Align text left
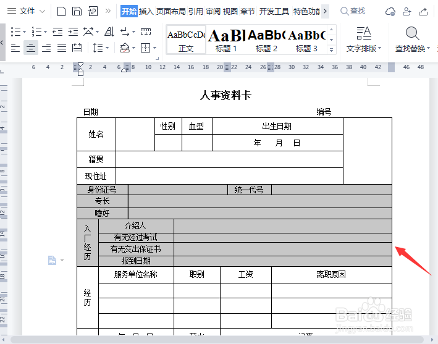 pos(15,48)
